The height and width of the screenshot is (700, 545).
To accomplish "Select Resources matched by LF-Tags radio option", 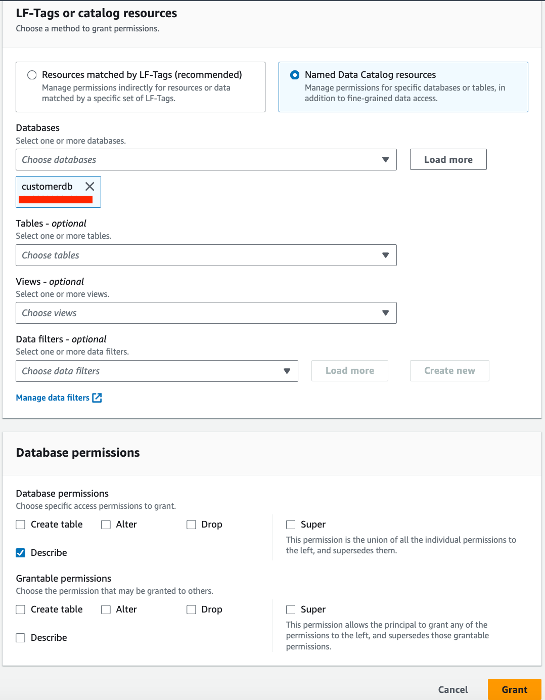I will point(32,75).
